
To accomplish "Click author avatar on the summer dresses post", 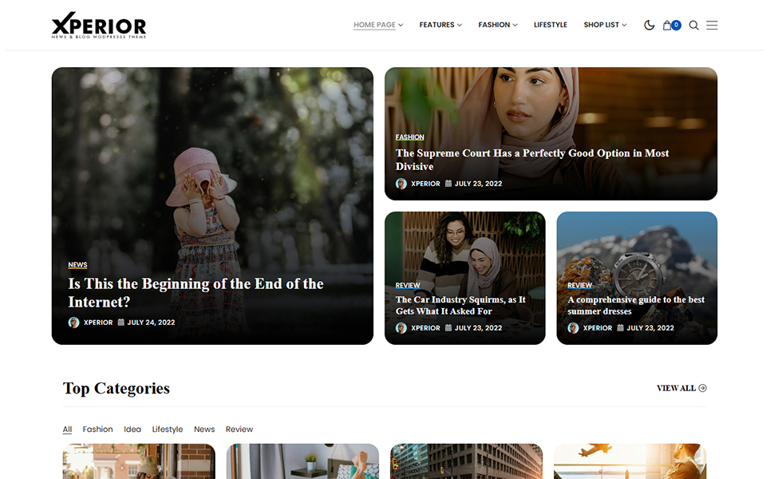I will 573,328.
